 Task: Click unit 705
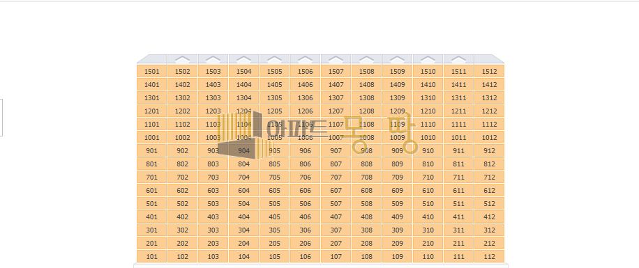275,178
